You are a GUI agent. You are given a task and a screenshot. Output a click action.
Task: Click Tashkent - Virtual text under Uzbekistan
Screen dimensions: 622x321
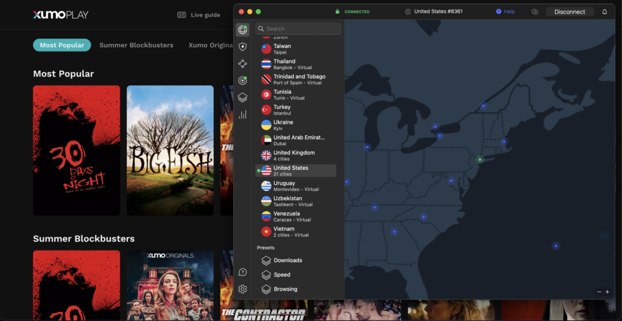(x=293, y=204)
